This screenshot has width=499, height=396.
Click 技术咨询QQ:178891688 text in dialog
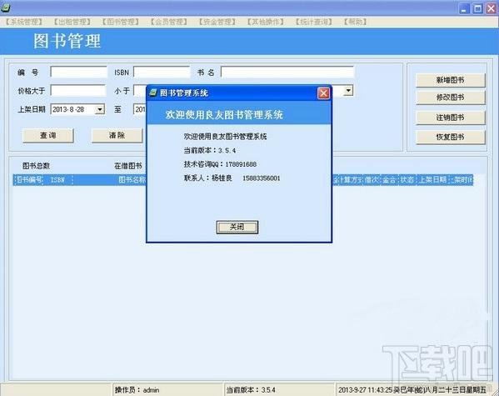pos(220,164)
